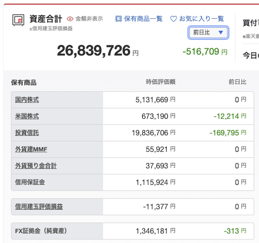
Task: Click the FX証拠金（純資産） row label
Action: [41, 231]
